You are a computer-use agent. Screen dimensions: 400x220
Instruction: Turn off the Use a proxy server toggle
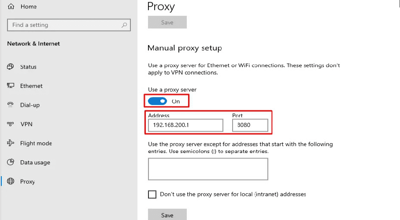pos(157,101)
